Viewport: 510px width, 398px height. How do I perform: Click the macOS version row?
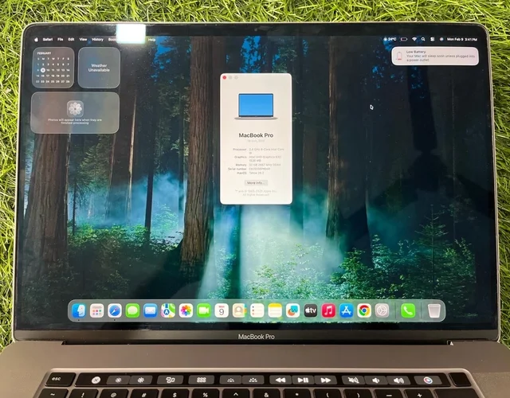(x=250, y=174)
